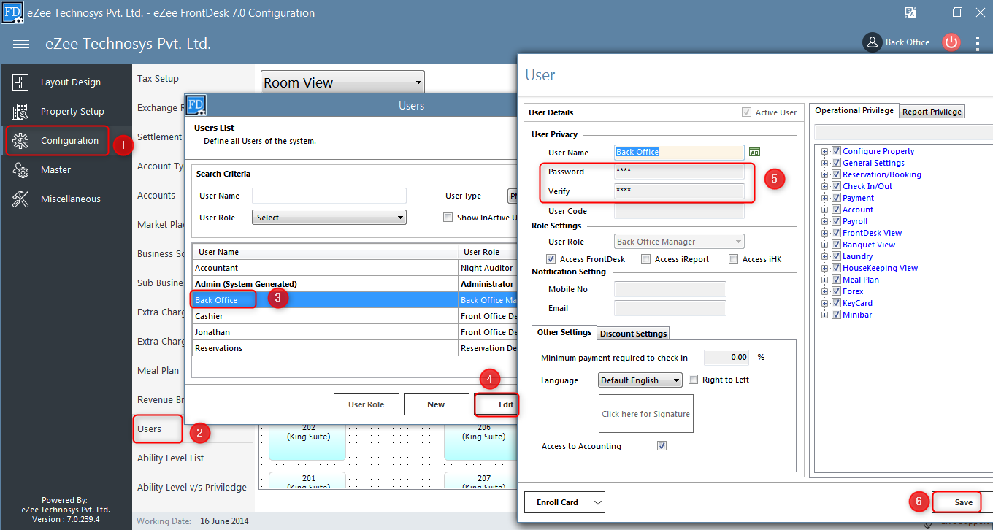This screenshot has height=530, width=993.
Task: Toggle Access to Accounting checkbox
Action: tap(662, 446)
